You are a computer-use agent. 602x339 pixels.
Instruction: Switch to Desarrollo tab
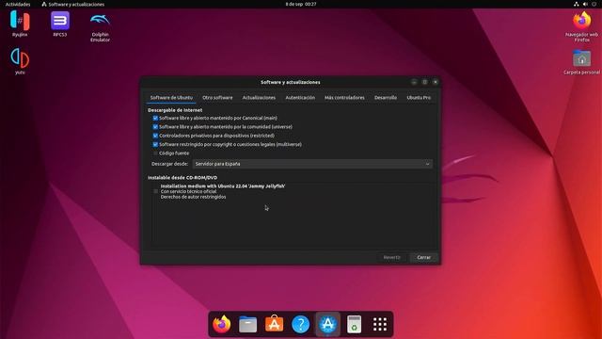(386, 98)
